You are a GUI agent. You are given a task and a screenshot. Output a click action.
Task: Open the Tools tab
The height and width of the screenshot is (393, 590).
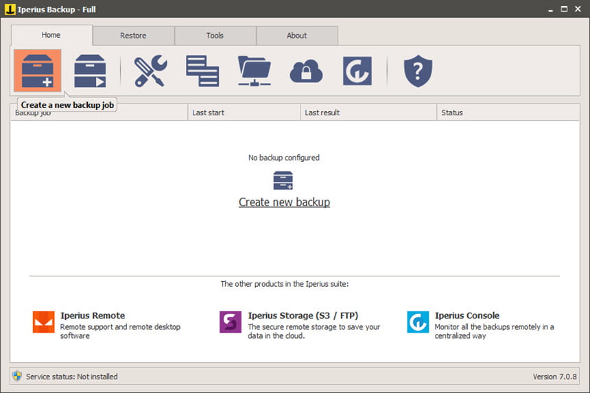(x=215, y=36)
